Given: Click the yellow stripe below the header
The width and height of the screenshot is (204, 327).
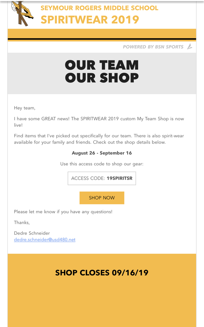Looking at the screenshot, I should 102,33.
